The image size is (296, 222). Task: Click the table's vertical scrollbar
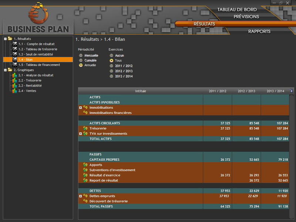(292, 156)
